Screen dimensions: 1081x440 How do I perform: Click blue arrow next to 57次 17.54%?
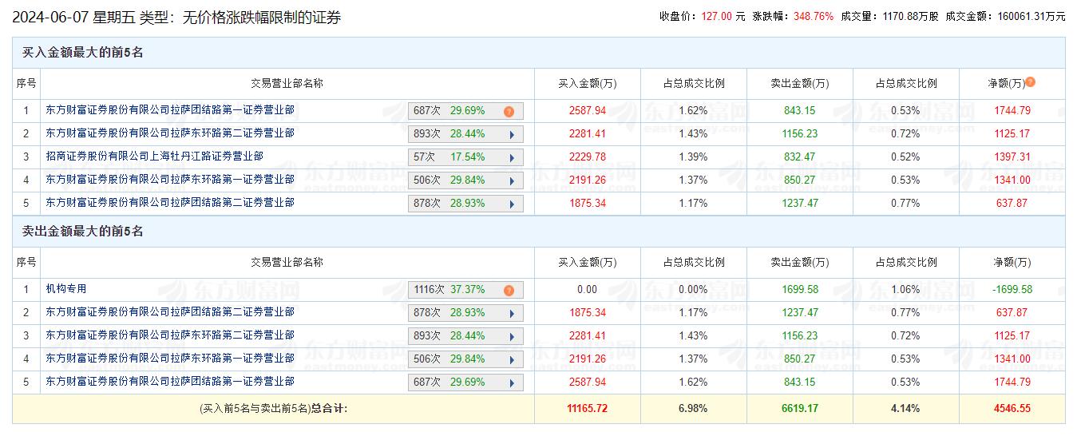(x=511, y=157)
